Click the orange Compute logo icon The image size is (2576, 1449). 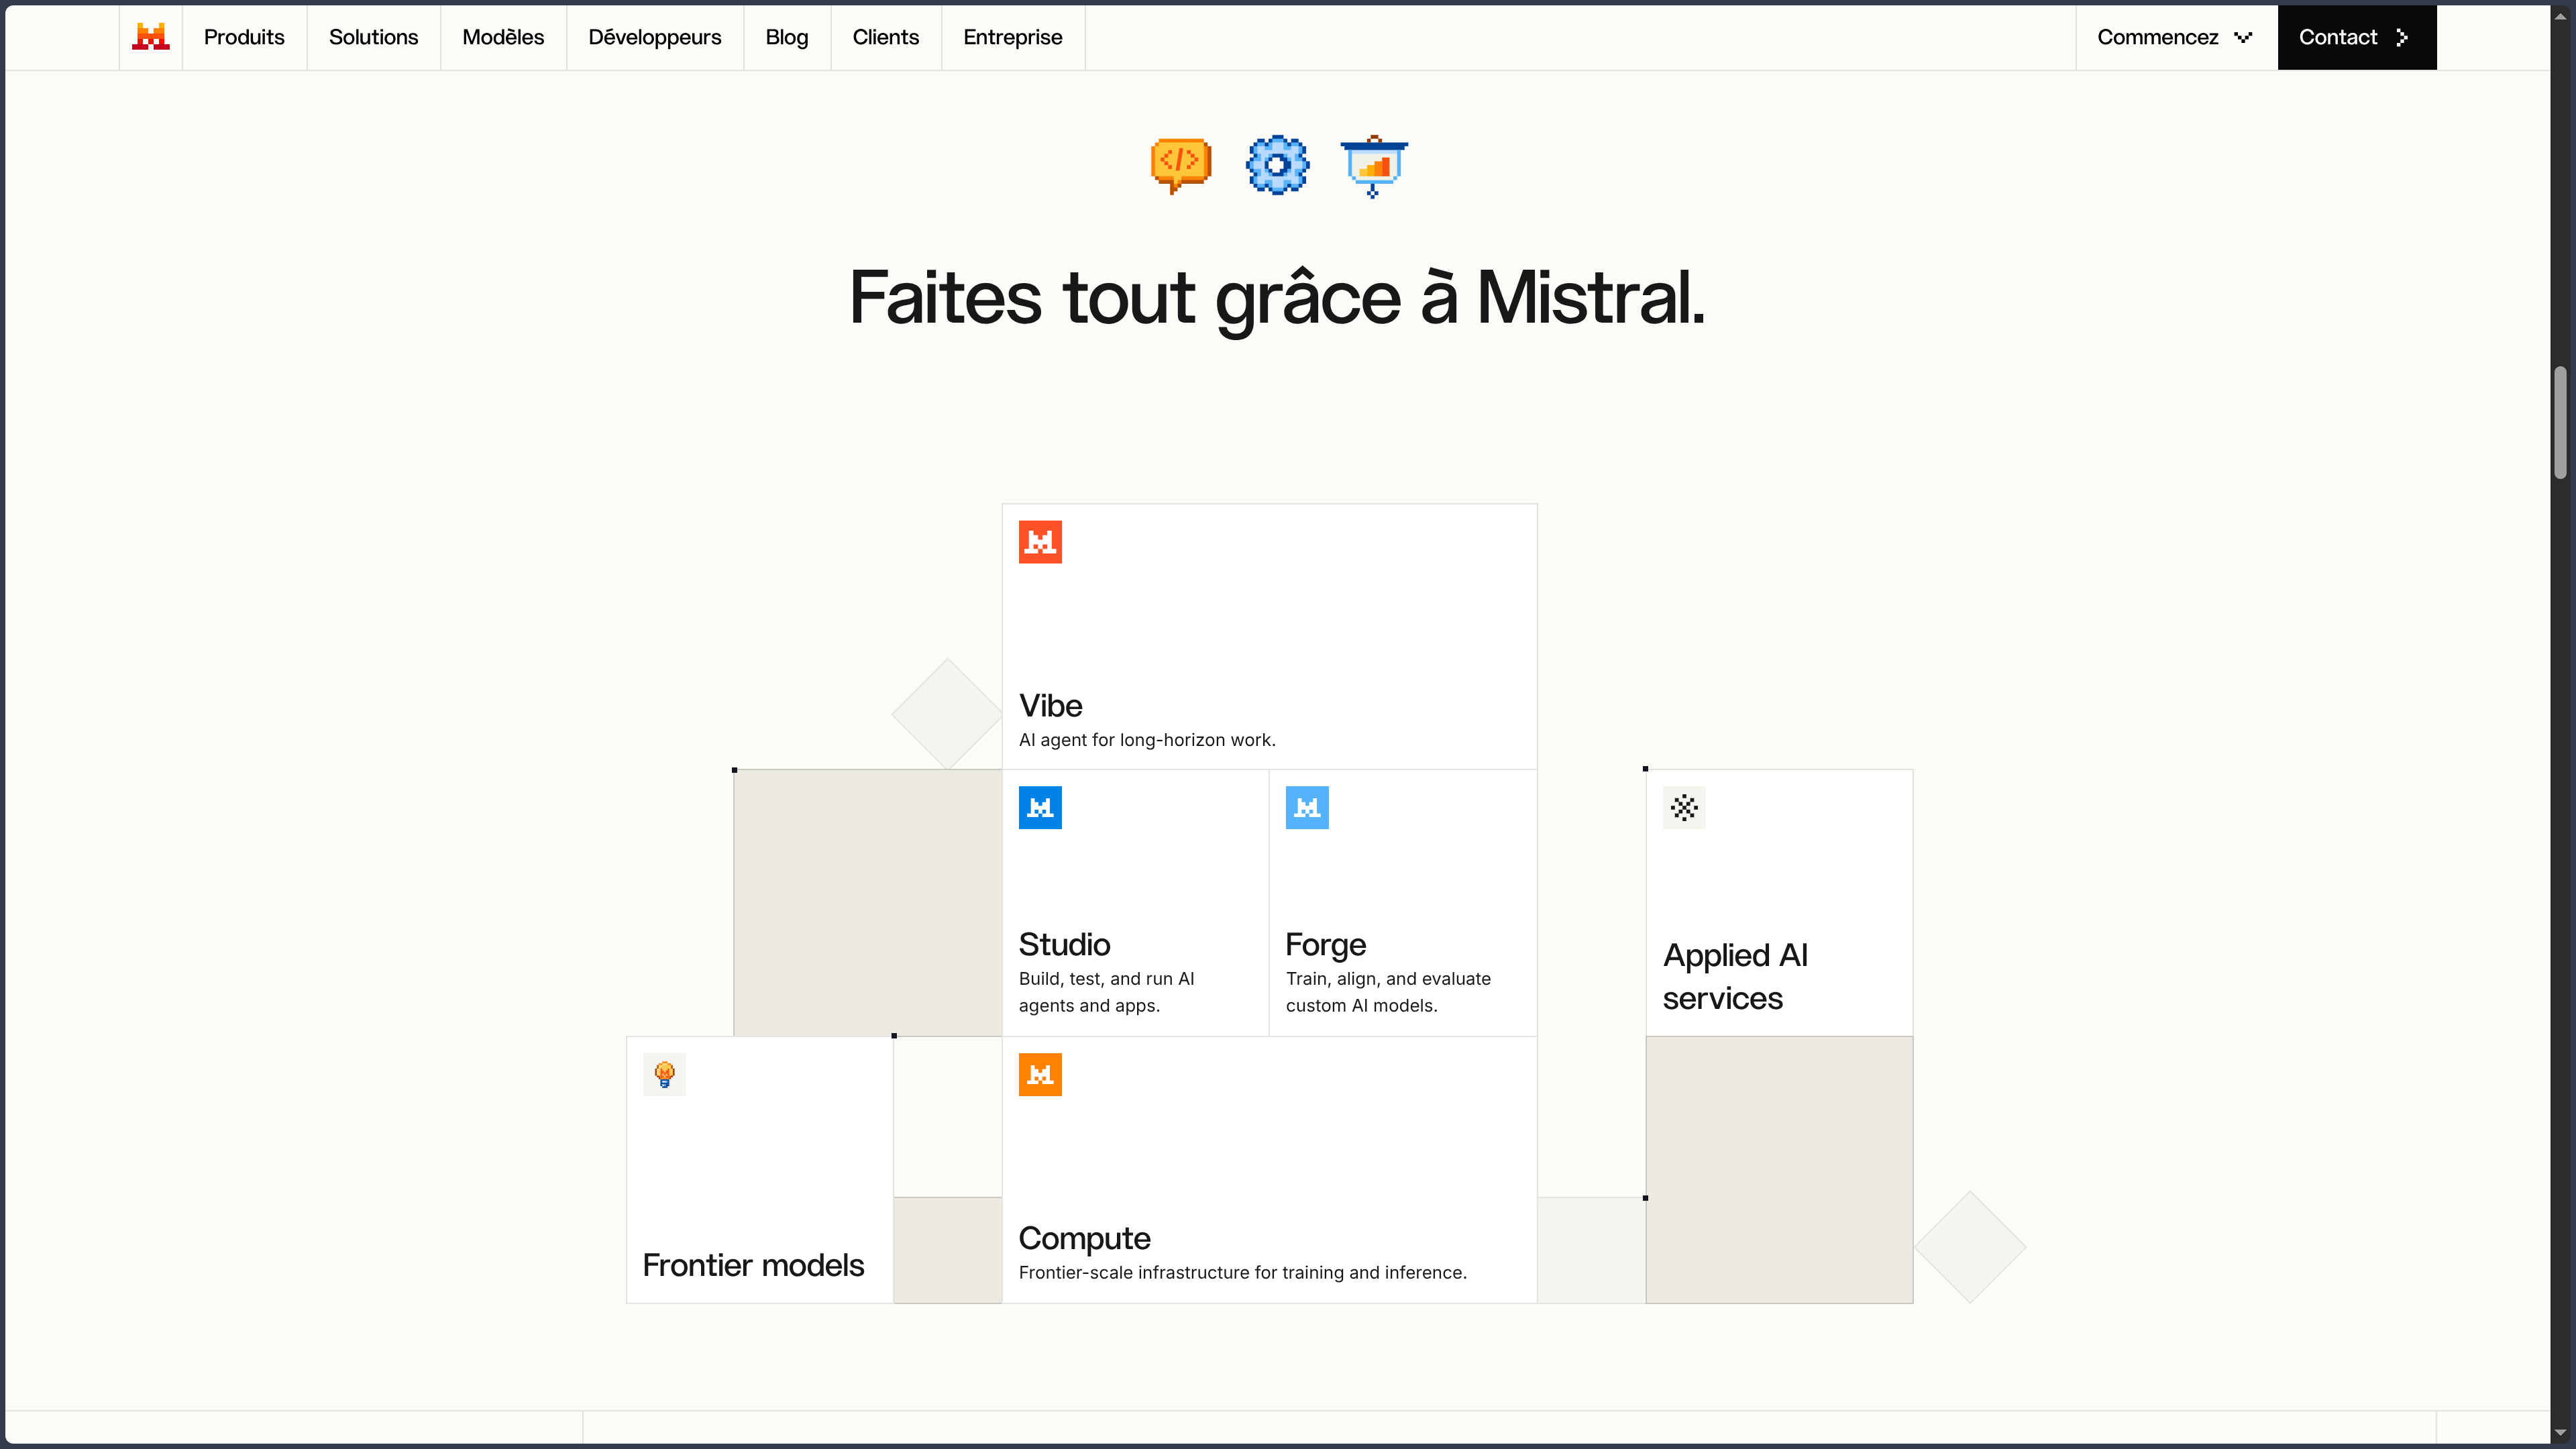coord(1040,1075)
